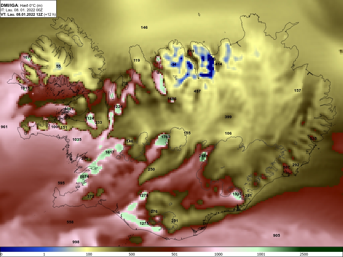
Task: Click the 587 height value
Action: (286, 167)
